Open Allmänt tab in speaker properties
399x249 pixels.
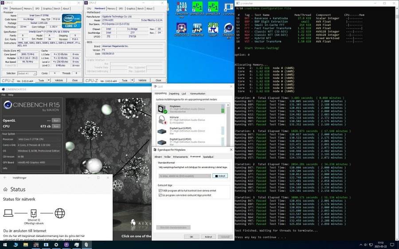pos(158,157)
